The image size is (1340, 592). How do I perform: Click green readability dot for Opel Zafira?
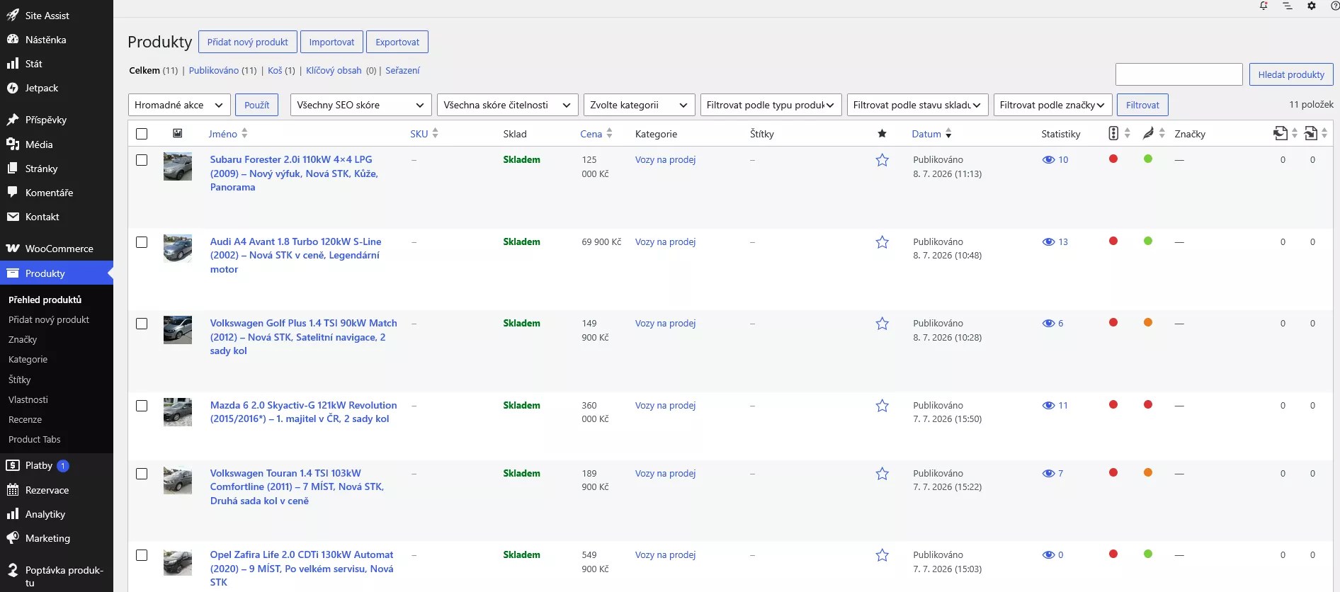pos(1148,554)
